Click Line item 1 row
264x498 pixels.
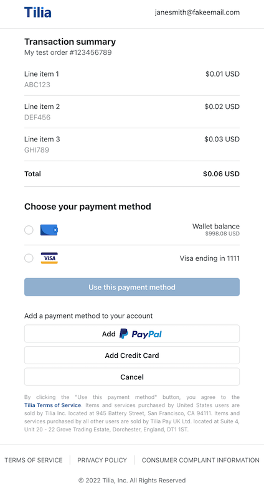132,80
